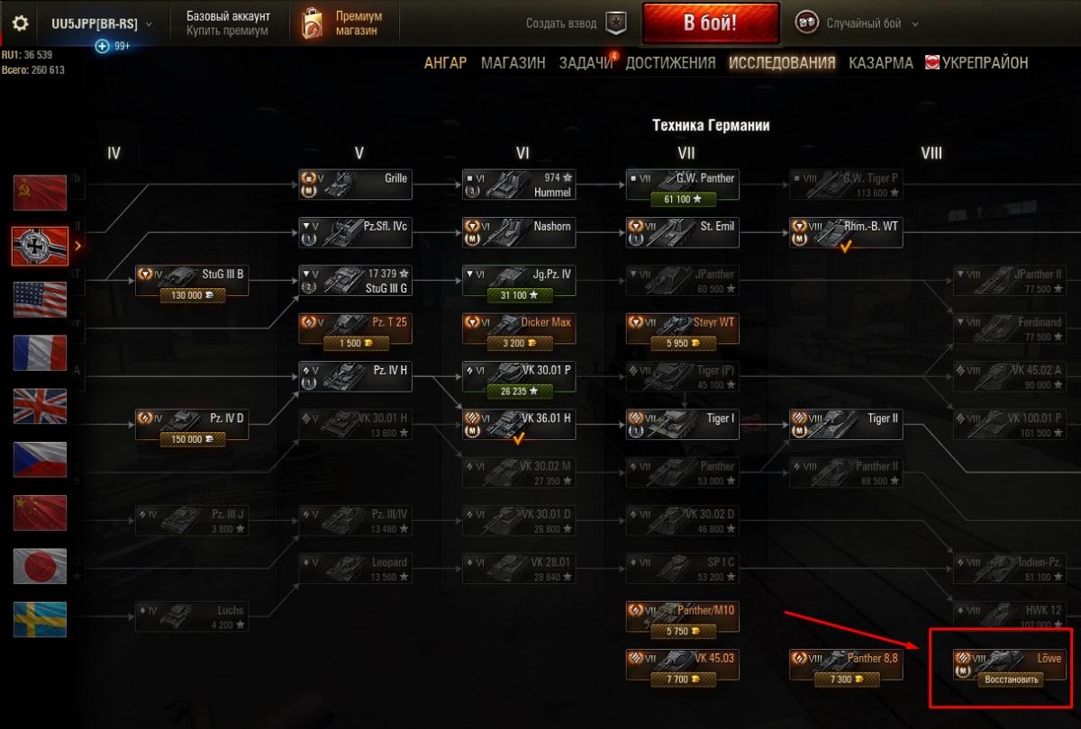
Task: Click the platoon badge next to Создать взвод
Action: [x=615, y=23]
